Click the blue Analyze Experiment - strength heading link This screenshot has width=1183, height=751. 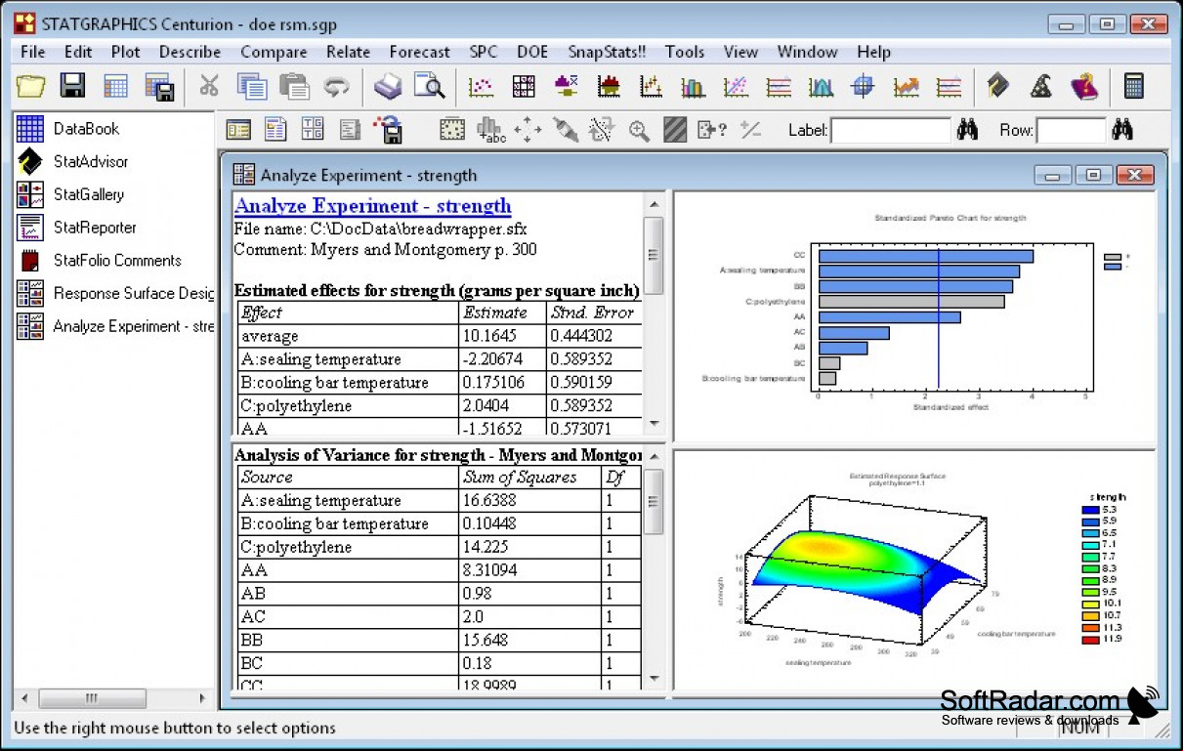(372, 205)
